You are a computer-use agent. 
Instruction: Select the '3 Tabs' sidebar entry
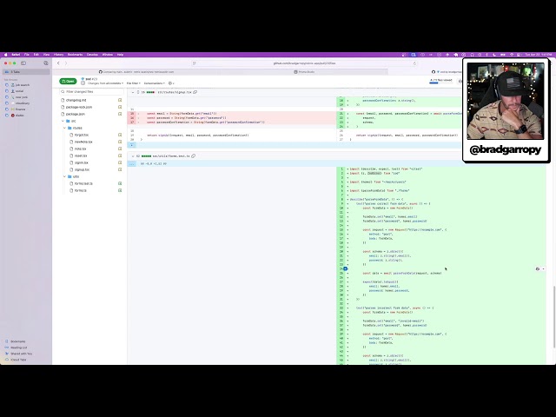(27, 71)
